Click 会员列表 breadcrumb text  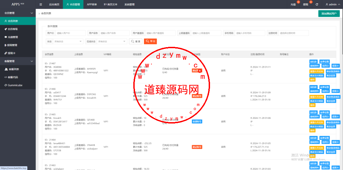click(46, 13)
